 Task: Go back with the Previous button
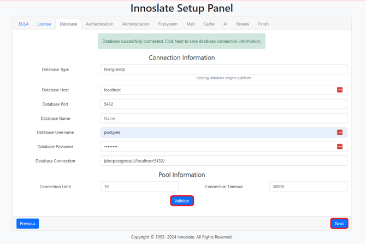pyautogui.click(x=27, y=223)
